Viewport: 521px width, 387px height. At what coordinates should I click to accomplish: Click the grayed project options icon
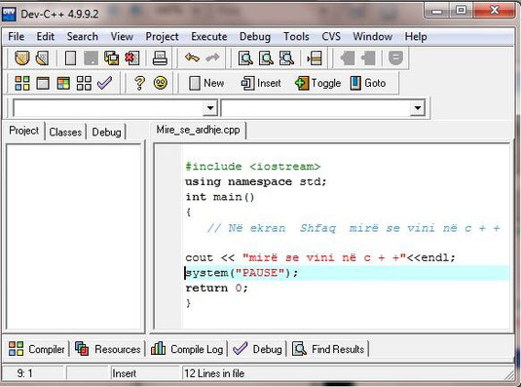point(395,58)
